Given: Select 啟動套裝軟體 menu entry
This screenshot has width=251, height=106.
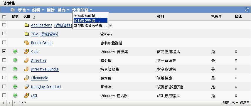Looking at the screenshot, I should [x=91, y=21].
